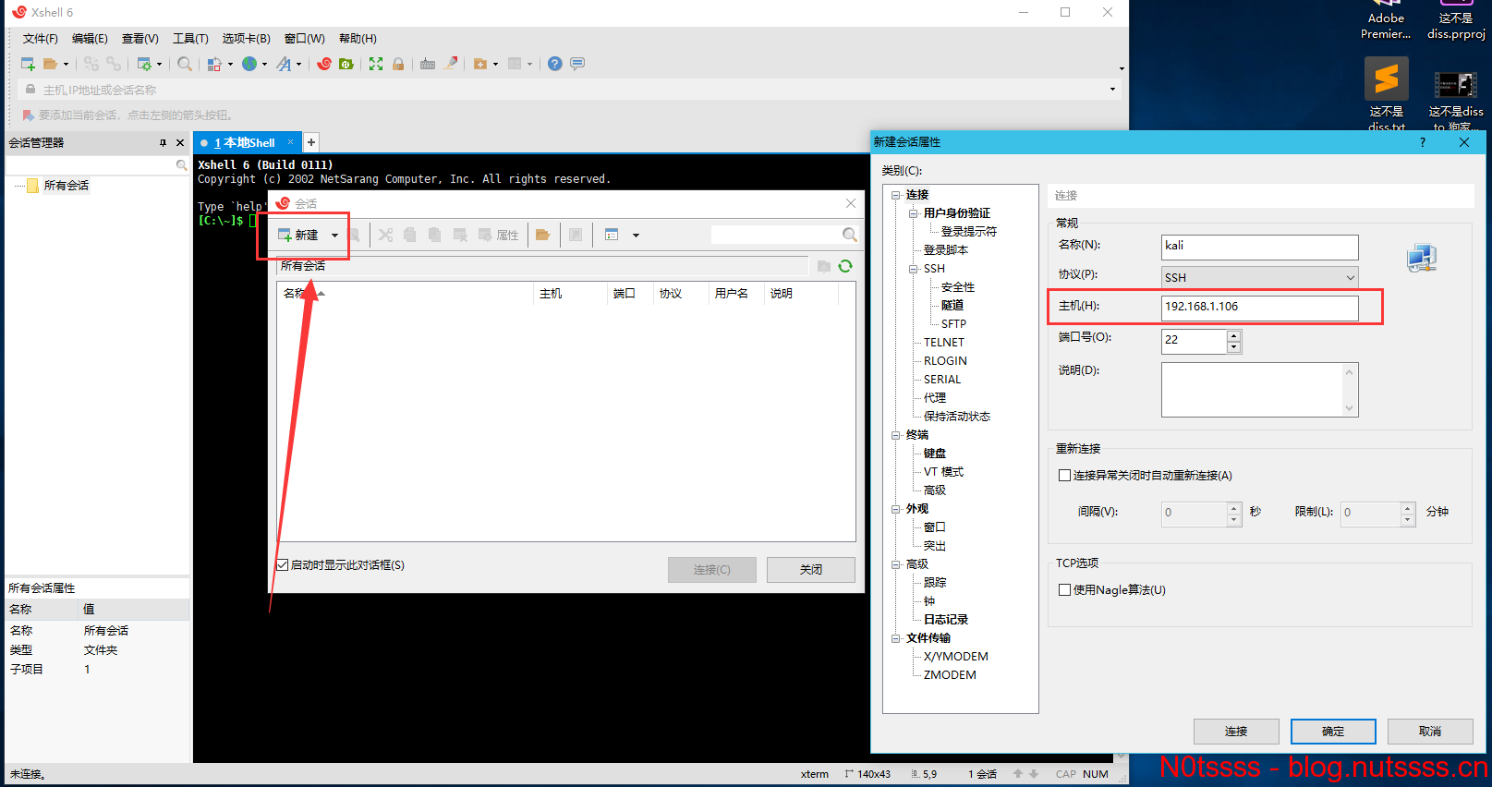Click the 说明(D) text area
Screen dimensions: 1492x787
point(1260,389)
